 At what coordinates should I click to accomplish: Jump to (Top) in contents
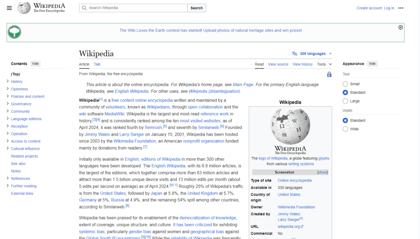click(x=15, y=74)
